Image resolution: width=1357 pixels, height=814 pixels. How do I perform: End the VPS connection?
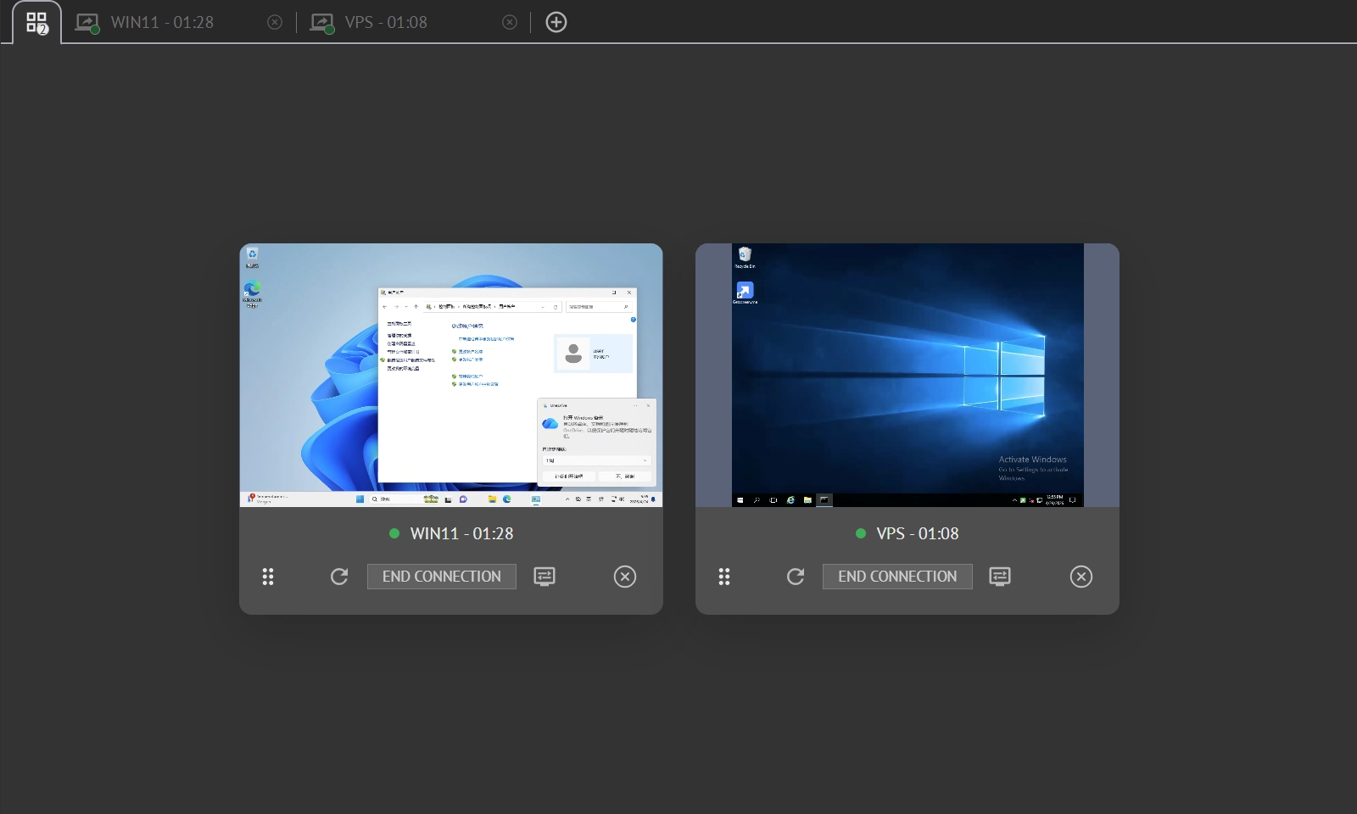click(897, 577)
